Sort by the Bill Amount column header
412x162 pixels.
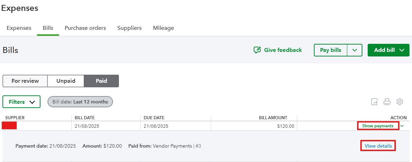pos(273,118)
